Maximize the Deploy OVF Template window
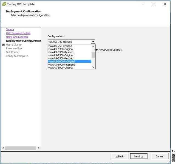Screen dimensions: 176x164 click(154, 4)
